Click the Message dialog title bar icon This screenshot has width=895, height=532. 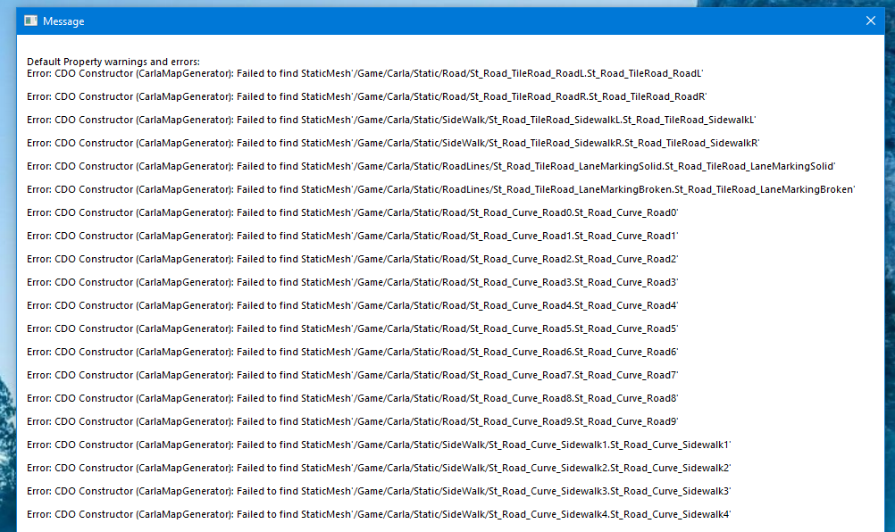30,21
